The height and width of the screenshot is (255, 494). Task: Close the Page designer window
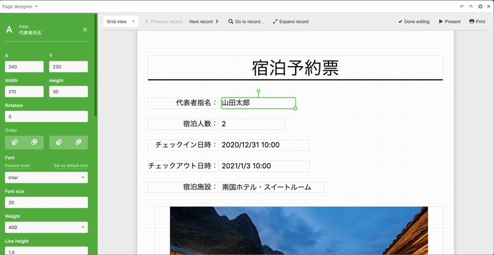tap(488, 6)
